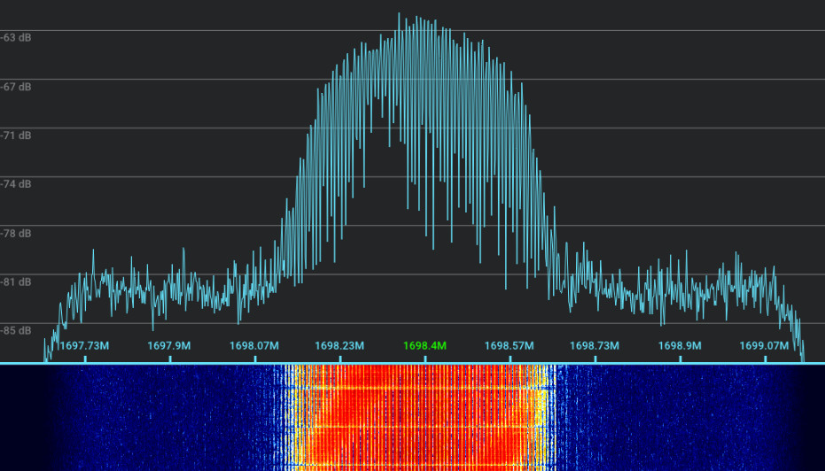Click the -85 dB scale label
Screen dimensions: 825x471
[16, 331]
